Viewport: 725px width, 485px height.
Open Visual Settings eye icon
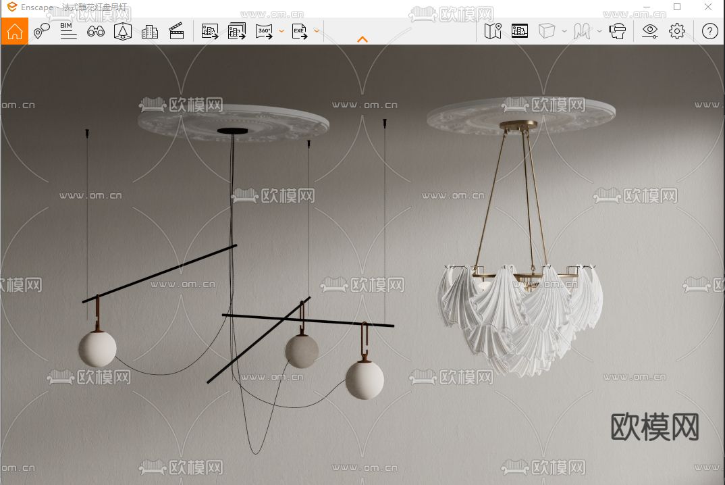click(x=649, y=31)
